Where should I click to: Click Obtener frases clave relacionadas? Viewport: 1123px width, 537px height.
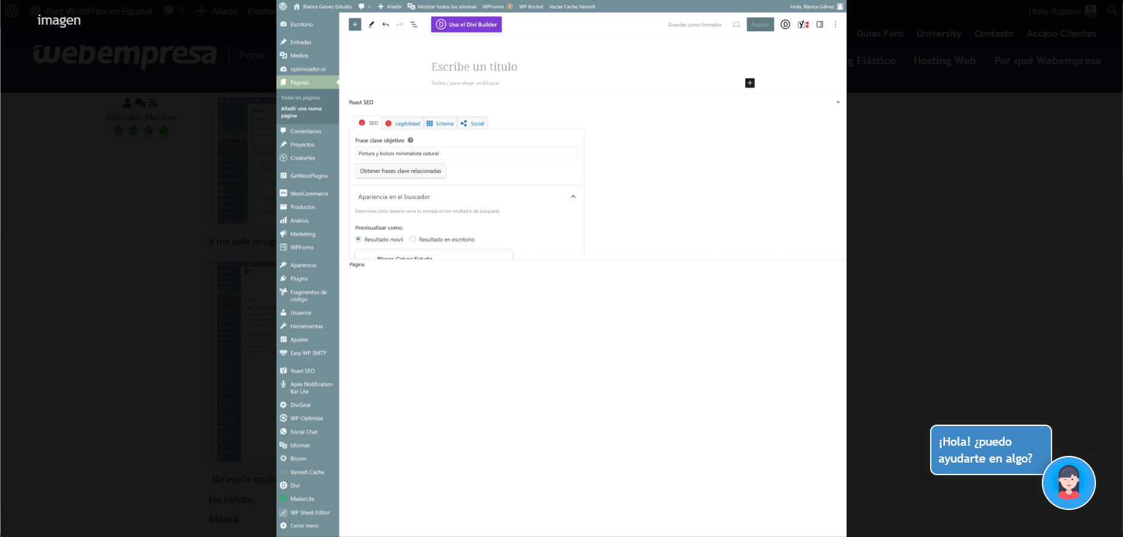(x=401, y=171)
